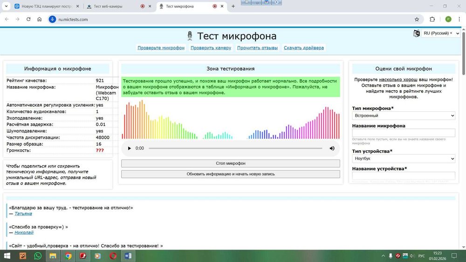This screenshot has height=262, width=466.
Task: Close the 'Тест веб-камеры' tab
Action: (x=150, y=6)
